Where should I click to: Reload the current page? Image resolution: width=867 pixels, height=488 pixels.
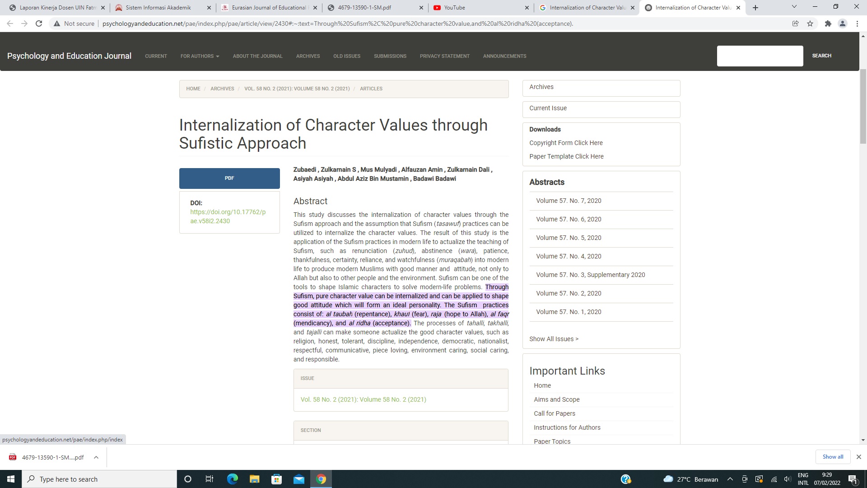(x=39, y=23)
